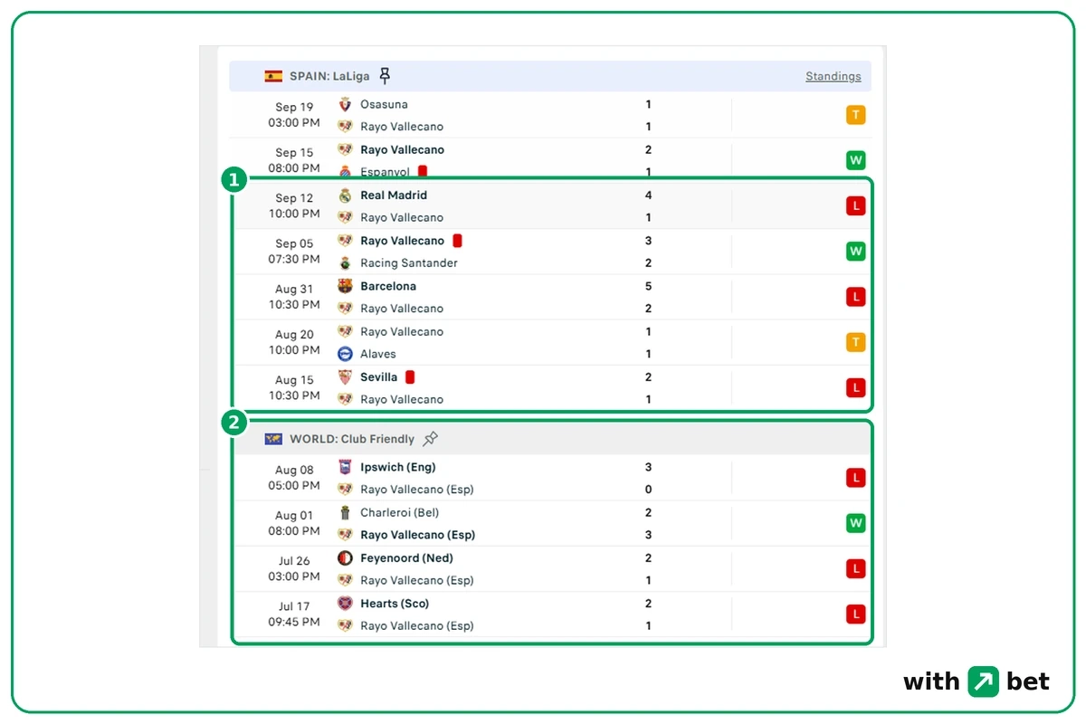Click the Espanyol club crest
Screen dimensions: 1086x724
pos(345,172)
